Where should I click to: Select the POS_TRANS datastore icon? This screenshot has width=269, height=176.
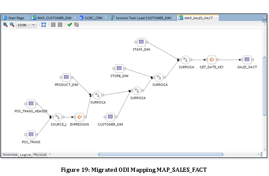point(31,134)
